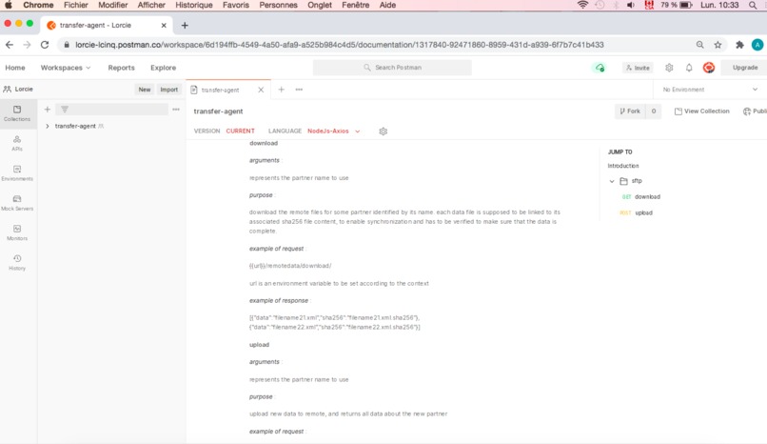The image size is (767, 444).
Task: Open the NodeJs-Axios language dropdown
Action: [334, 131]
